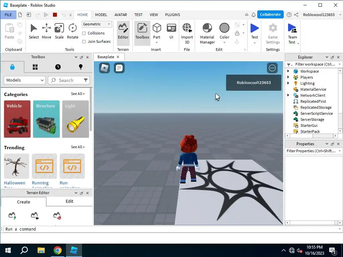This screenshot has width=343, height=257.
Task: Click the Collaborate button
Action: coord(270,14)
